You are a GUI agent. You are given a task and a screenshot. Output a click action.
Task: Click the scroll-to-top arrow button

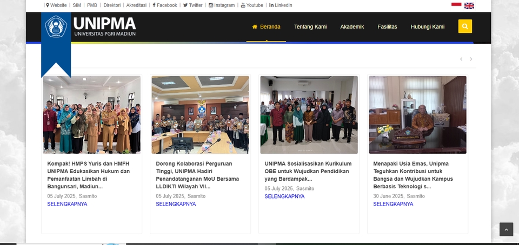coord(506,229)
